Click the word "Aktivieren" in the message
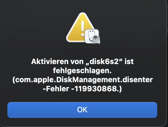The image size is (168, 127). click(50, 62)
